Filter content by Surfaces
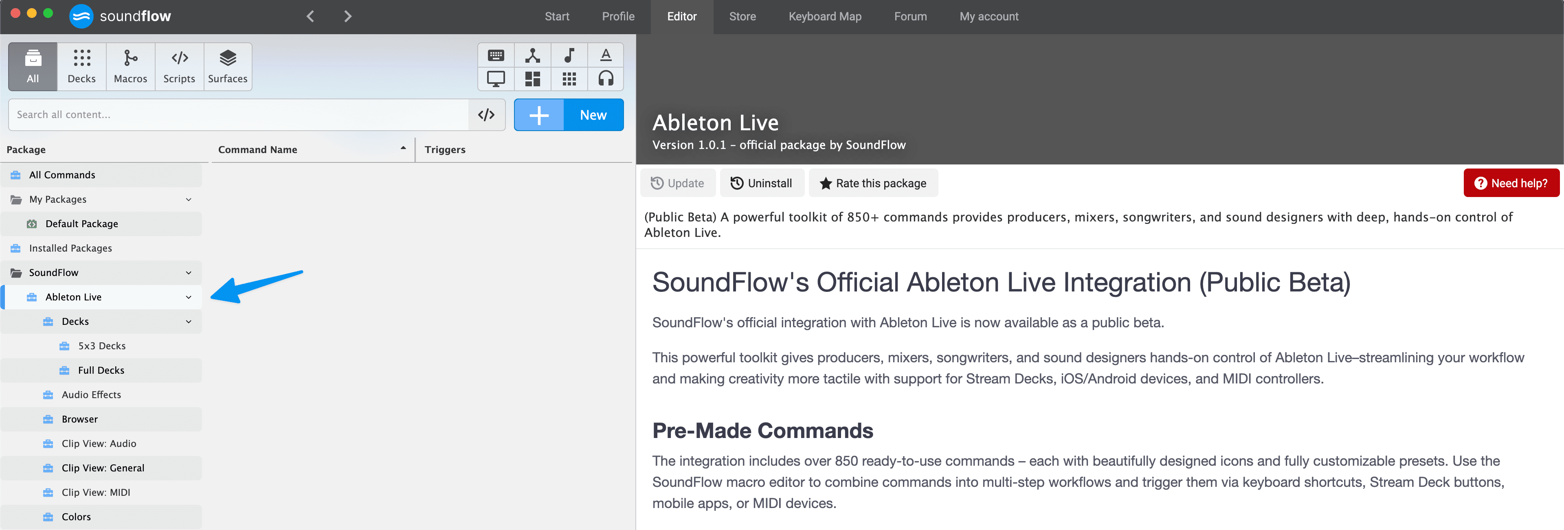The width and height of the screenshot is (1564, 530). [228, 67]
